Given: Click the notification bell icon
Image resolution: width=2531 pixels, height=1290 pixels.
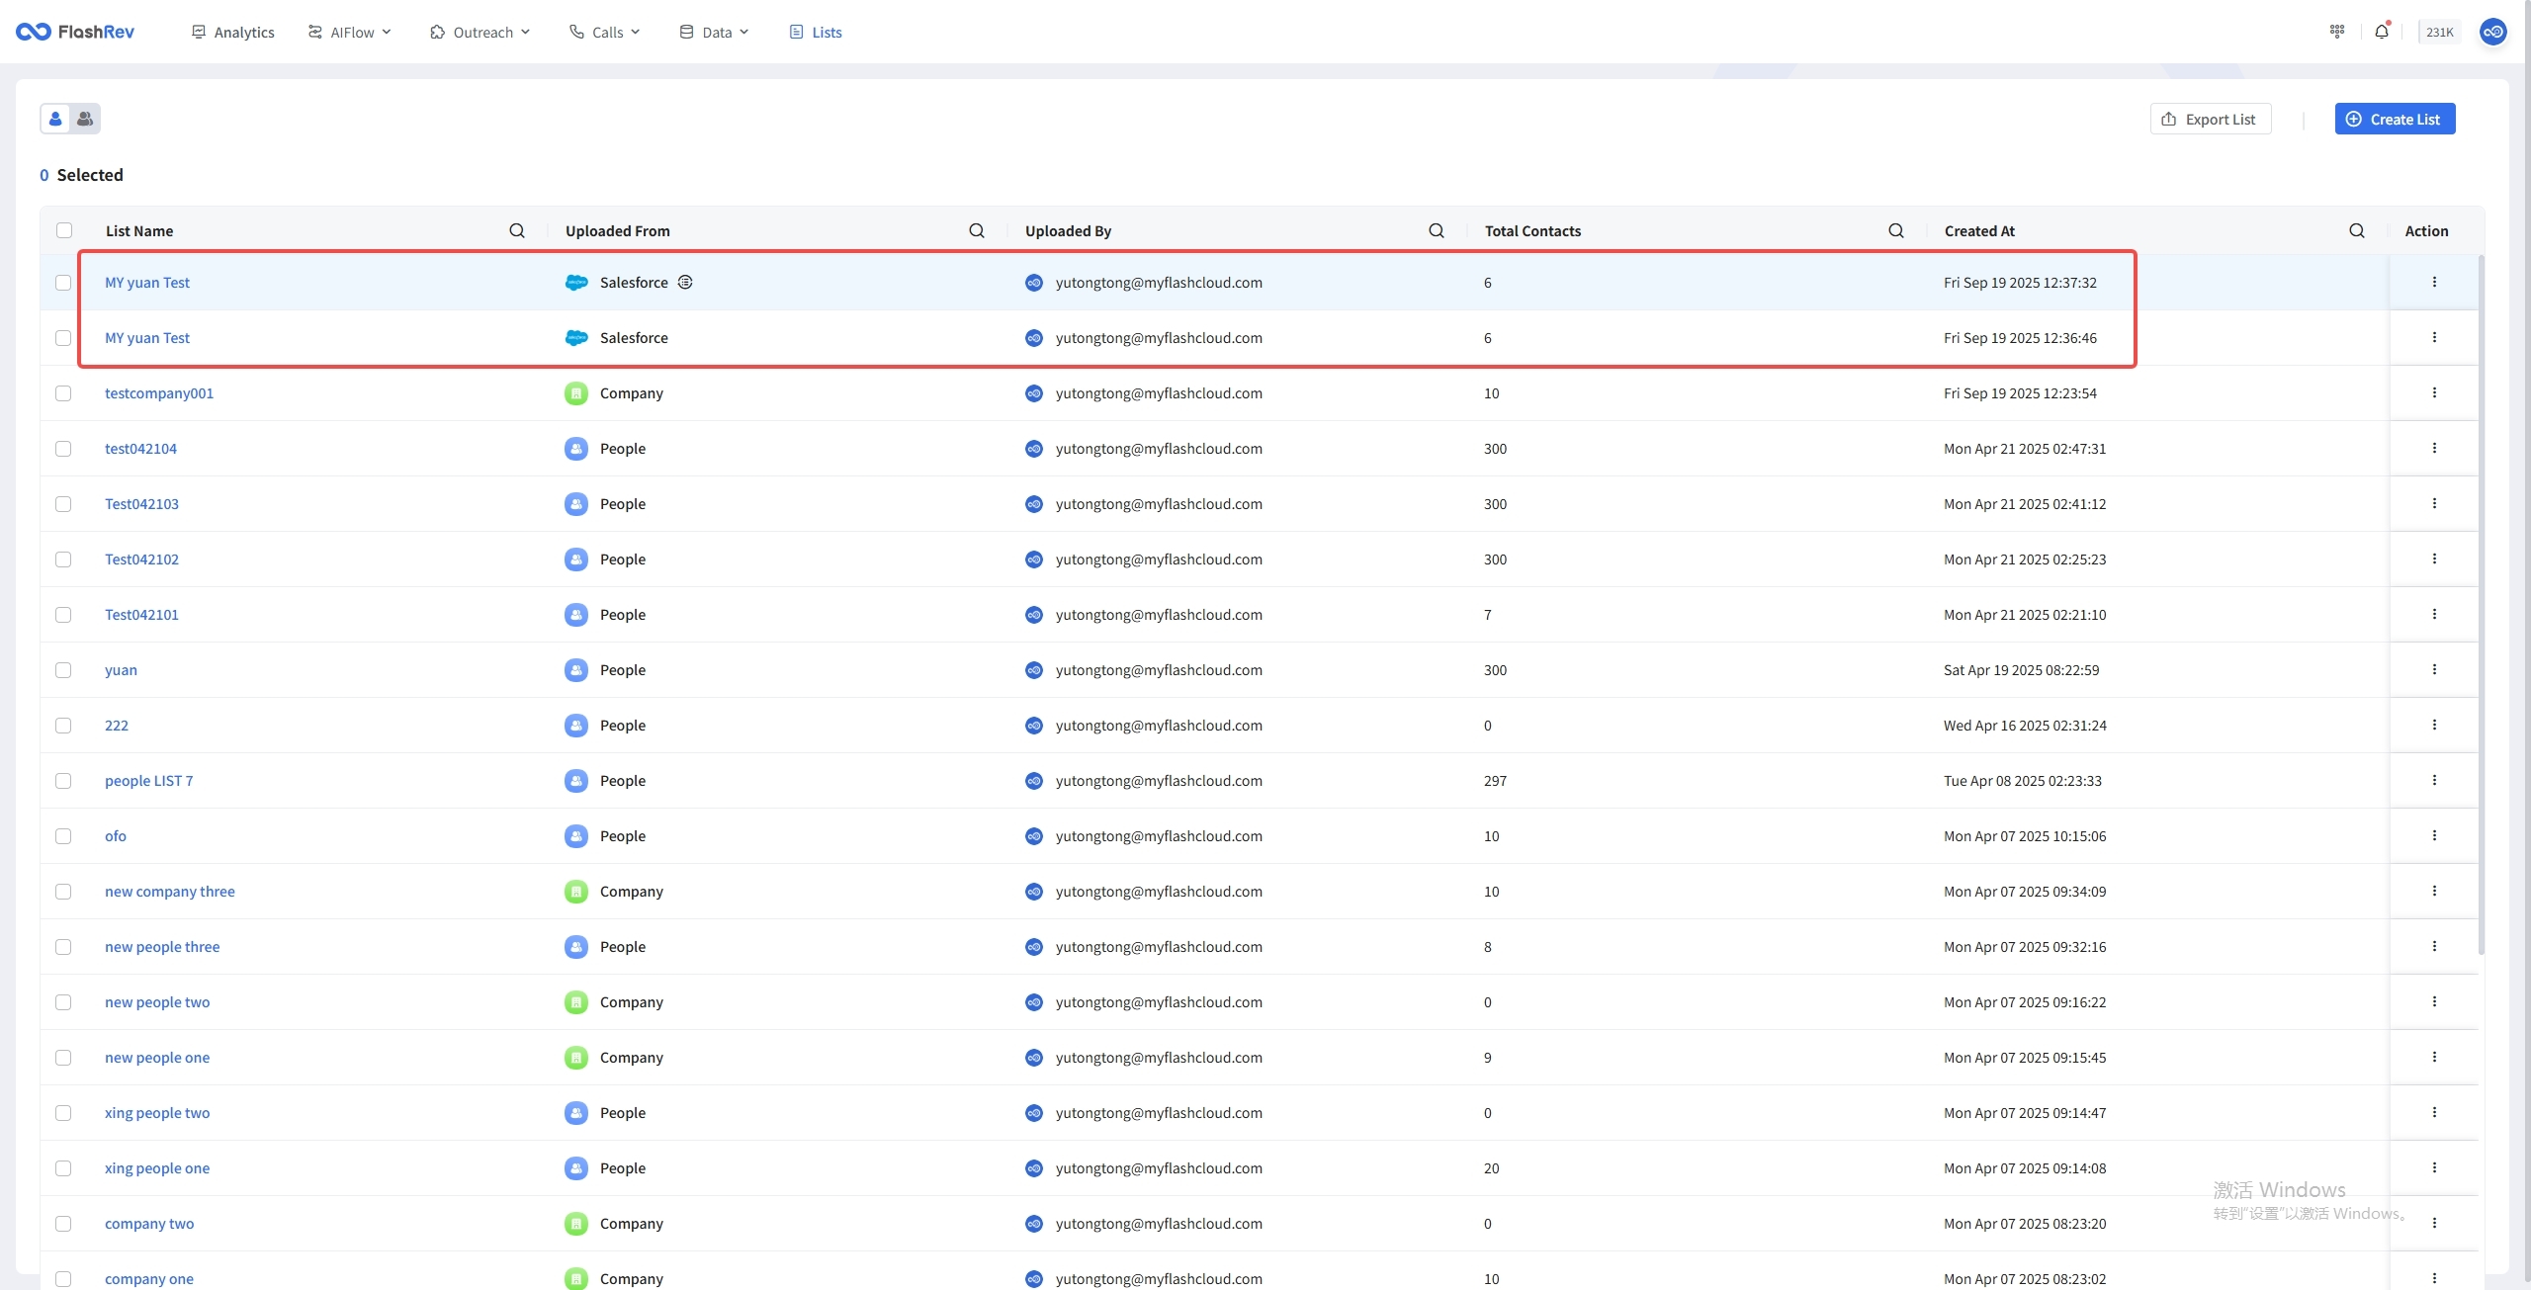Looking at the screenshot, I should pyautogui.click(x=2381, y=32).
